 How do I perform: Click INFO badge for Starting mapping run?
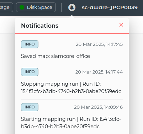click(x=30, y=107)
